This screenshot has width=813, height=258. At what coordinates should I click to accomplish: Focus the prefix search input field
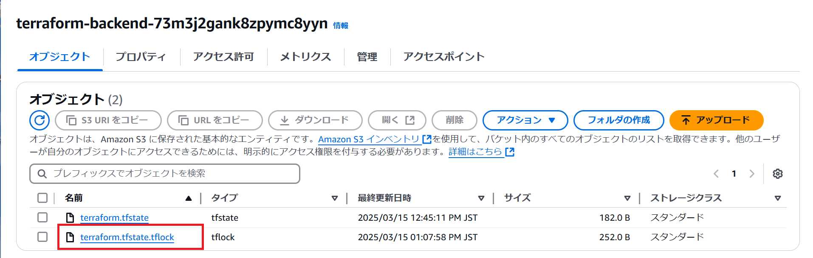[165, 174]
